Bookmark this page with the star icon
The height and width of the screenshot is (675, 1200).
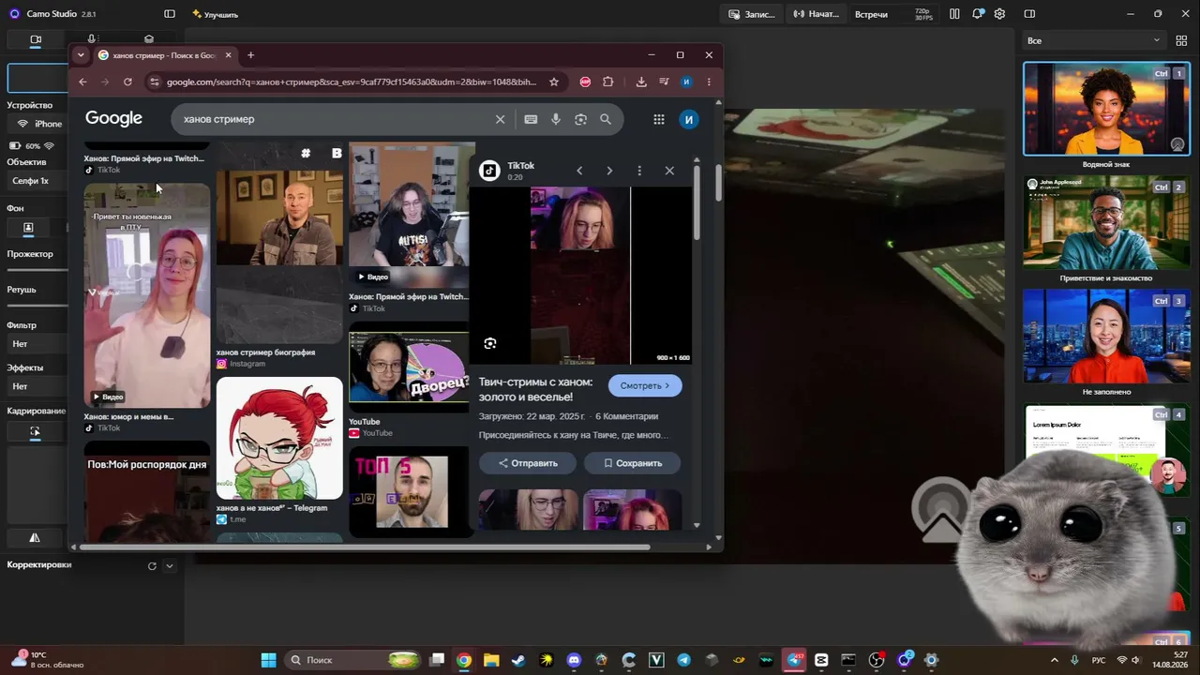(554, 82)
